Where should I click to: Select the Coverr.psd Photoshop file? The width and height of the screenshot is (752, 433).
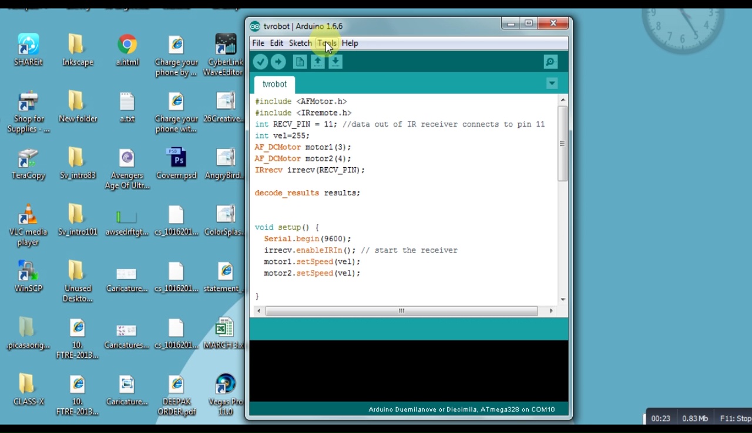click(176, 163)
